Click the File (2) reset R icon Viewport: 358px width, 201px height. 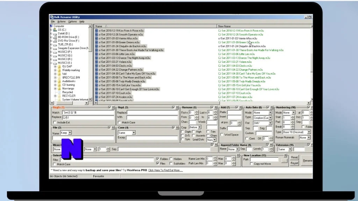pyautogui.click(x=113, y=128)
